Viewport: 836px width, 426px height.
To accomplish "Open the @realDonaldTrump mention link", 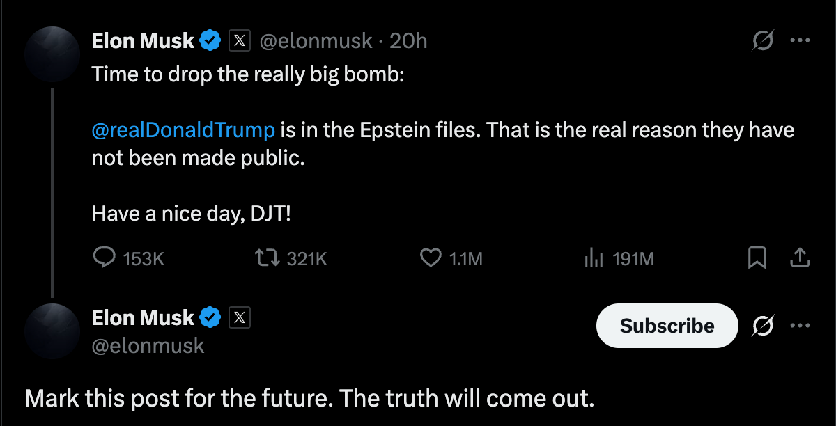I will click(183, 130).
